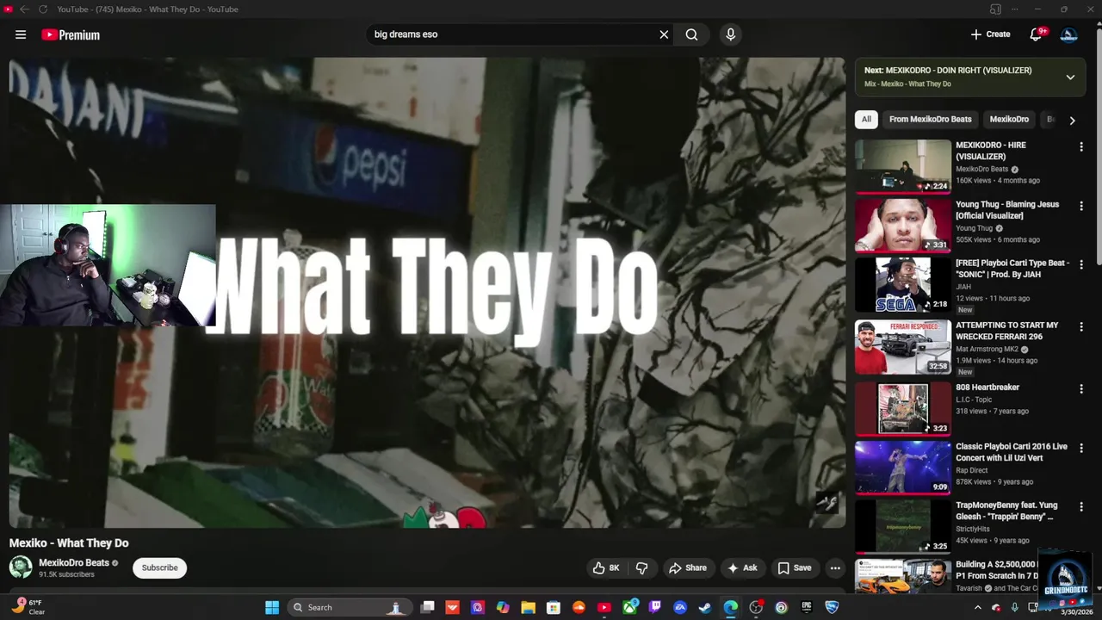Open the more actions three-dot menu
Image resolution: width=1102 pixels, height=620 pixels.
point(835,567)
